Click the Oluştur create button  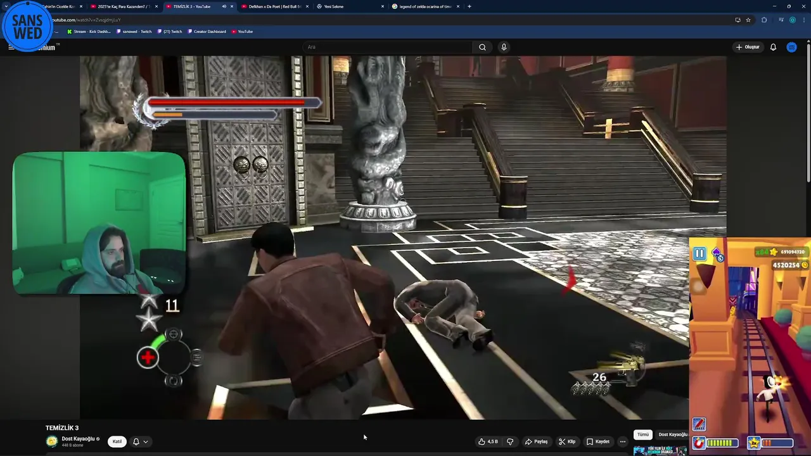(748, 47)
